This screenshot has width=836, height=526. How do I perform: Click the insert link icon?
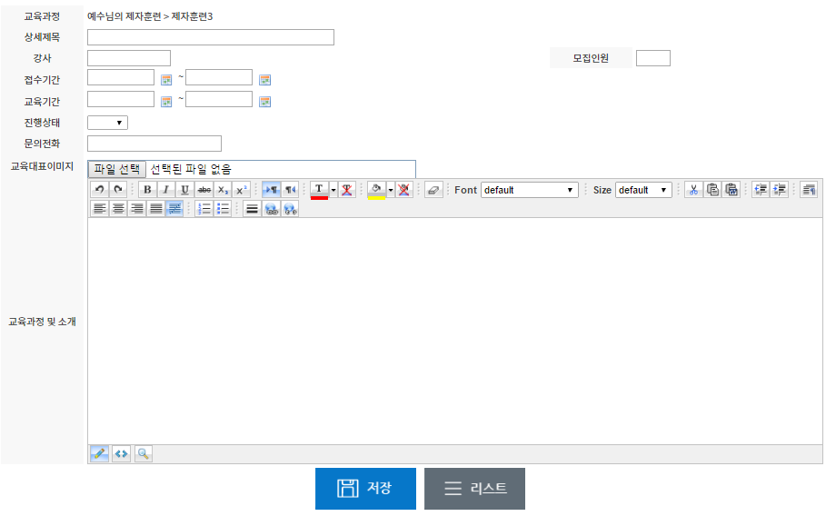(272, 208)
